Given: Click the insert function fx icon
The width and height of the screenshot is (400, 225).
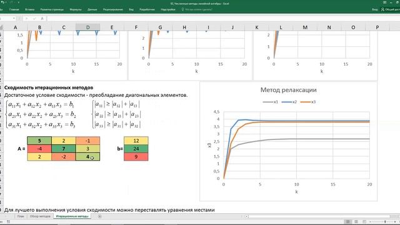Looking at the screenshot, I should [x=42, y=18].
